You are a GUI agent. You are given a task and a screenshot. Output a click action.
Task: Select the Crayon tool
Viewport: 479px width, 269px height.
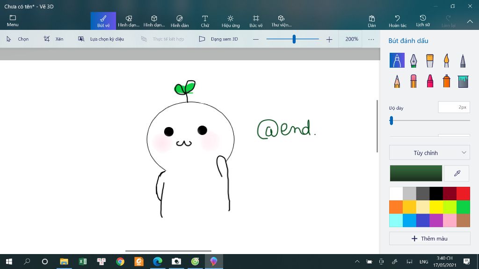coord(430,81)
